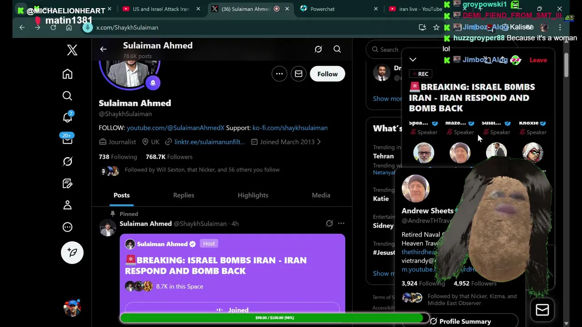This screenshot has height=327, width=582.
Task: Open profile more options ellipsis
Action: tap(279, 74)
